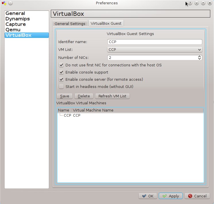The width and height of the screenshot is (214, 204).
Task: Open the VM List dropdown
Action: pyautogui.click(x=155, y=50)
